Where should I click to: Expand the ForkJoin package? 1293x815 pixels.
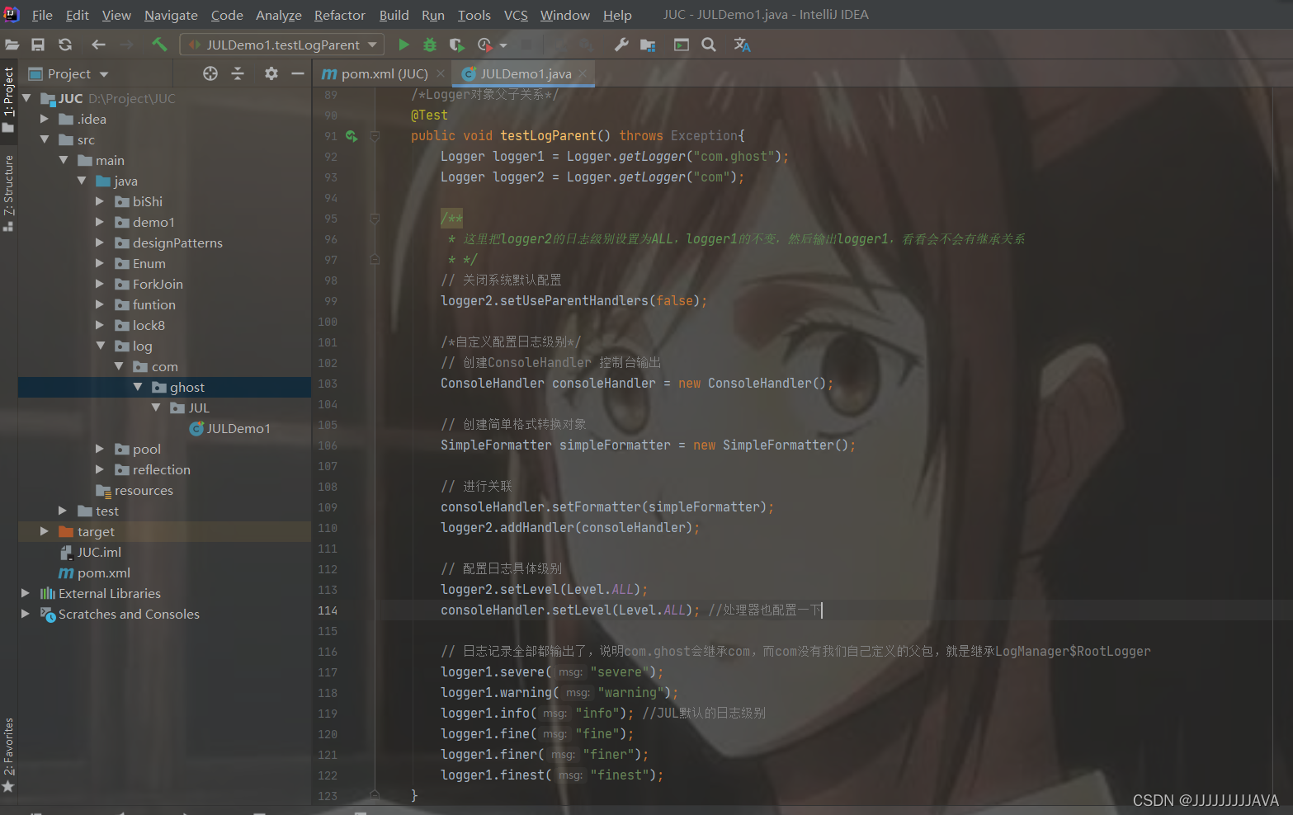point(100,284)
